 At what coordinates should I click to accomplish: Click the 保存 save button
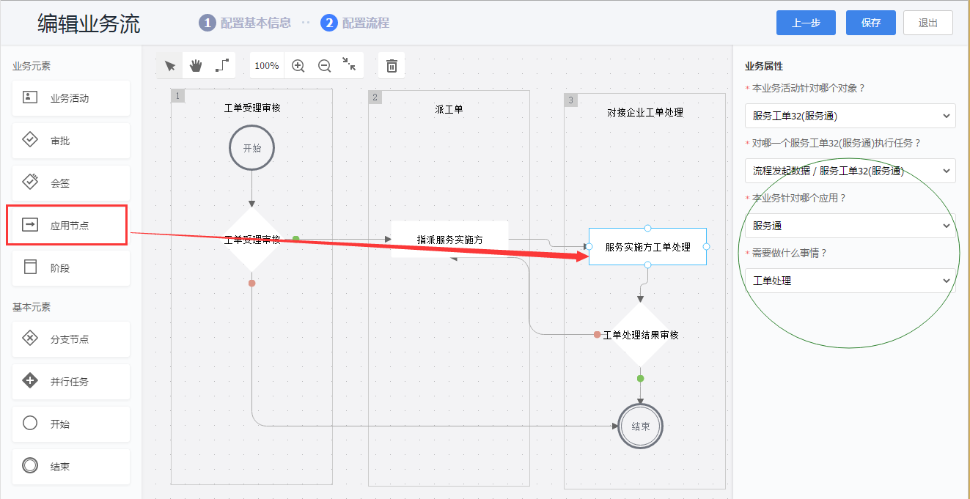point(870,23)
